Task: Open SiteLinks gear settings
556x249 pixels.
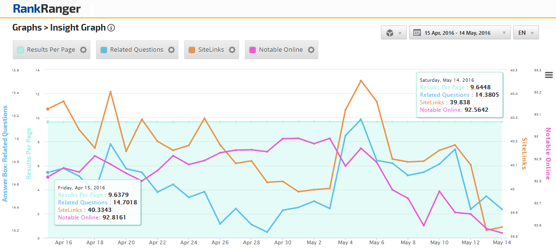Action: (232, 50)
